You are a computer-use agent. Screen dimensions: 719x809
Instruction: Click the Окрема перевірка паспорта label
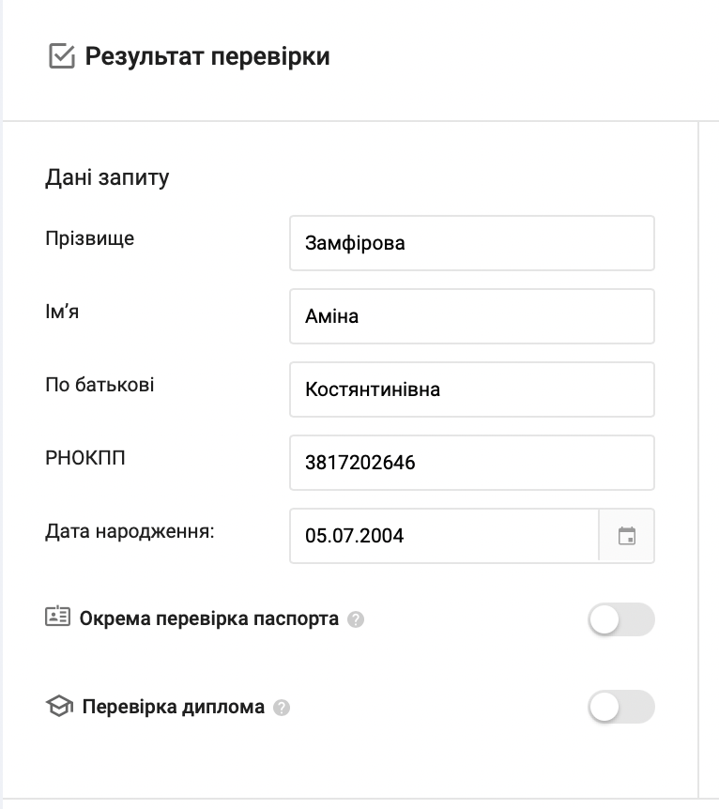point(209,619)
